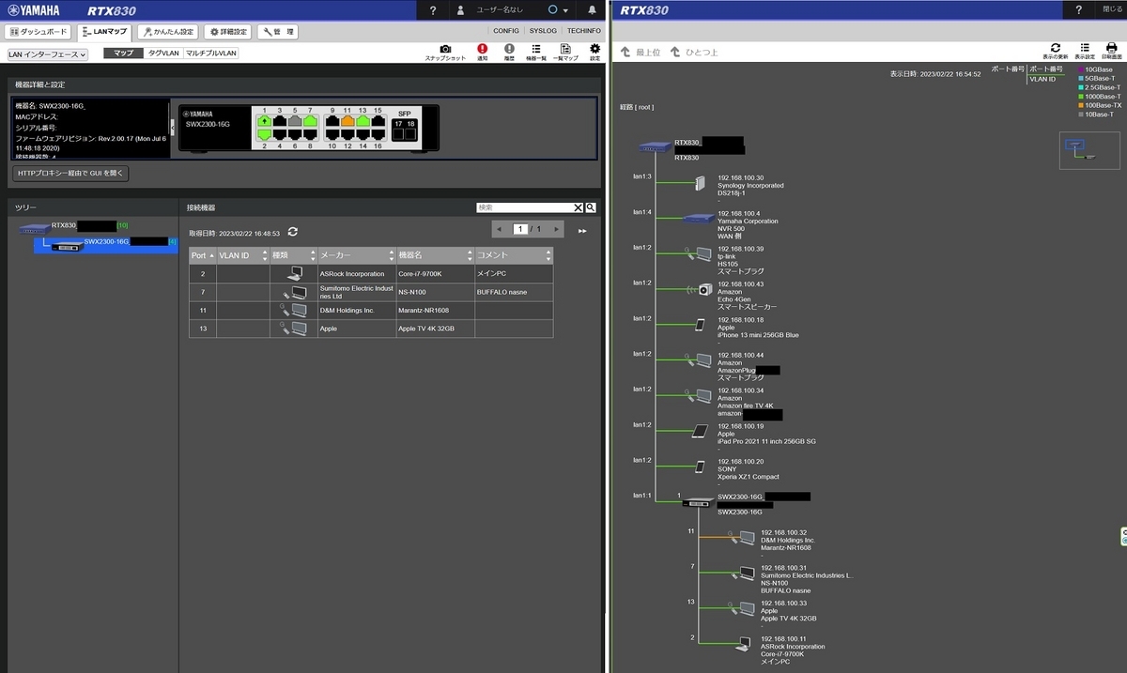
Task: Go to next page of connected devices
Action: [556, 229]
